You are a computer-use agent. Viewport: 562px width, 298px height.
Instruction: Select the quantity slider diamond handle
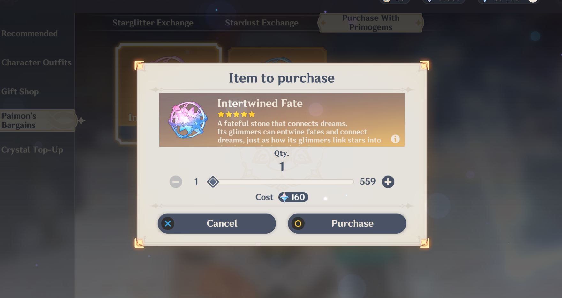click(x=213, y=182)
